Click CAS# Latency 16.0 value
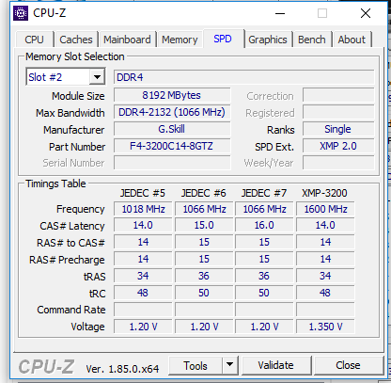Image resolution: width=391 pixels, height=383 pixels. (264, 225)
